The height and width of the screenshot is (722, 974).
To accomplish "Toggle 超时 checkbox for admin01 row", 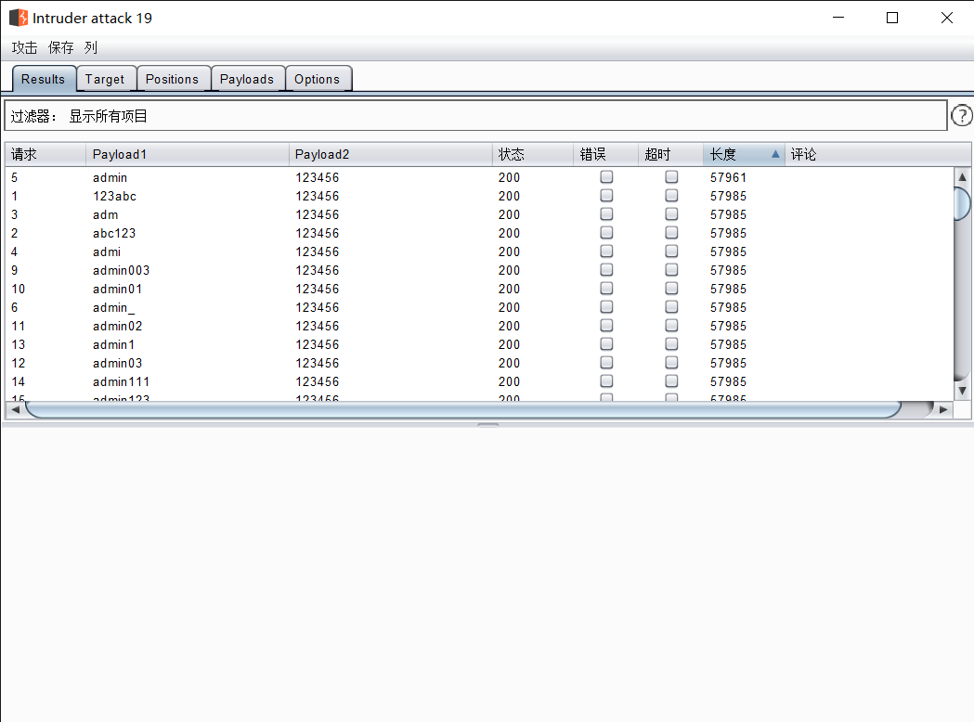I will coord(671,289).
